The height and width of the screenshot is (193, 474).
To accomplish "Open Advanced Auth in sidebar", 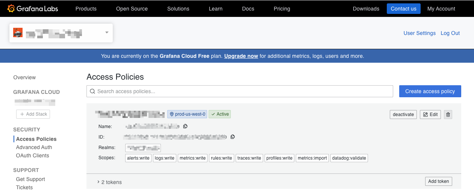I will (34, 147).
